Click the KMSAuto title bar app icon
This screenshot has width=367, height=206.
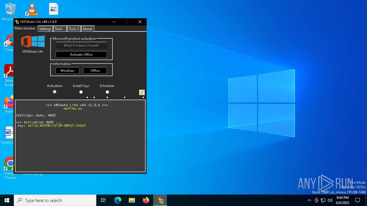point(17,22)
